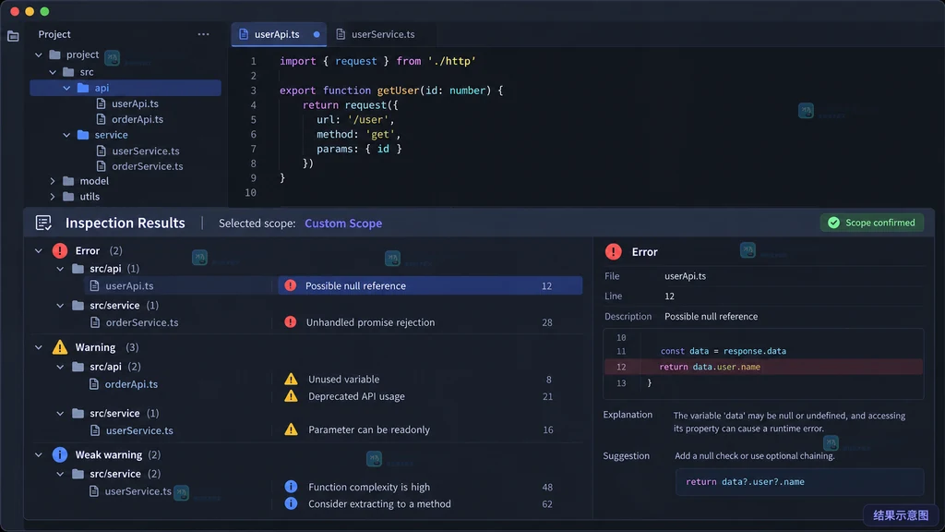Click the yellow Warning severity icon in tree
The height and width of the screenshot is (532, 945).
[60, 347]
